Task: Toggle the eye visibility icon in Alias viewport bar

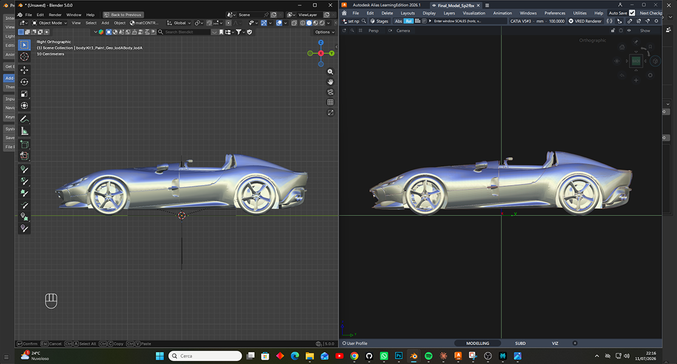Action: 629,30
